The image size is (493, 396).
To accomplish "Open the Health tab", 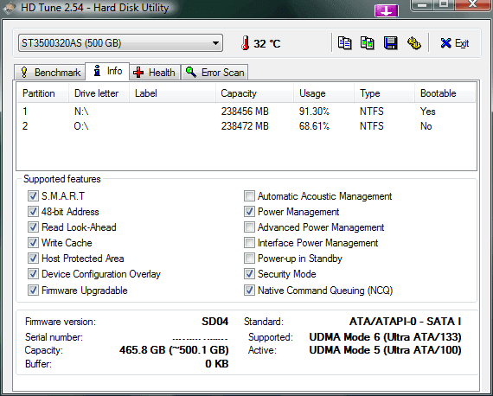I will [x=154, y=73].
